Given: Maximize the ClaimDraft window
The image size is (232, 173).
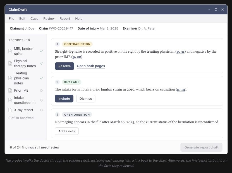Looking at the screenshot, I should point(216,9).
